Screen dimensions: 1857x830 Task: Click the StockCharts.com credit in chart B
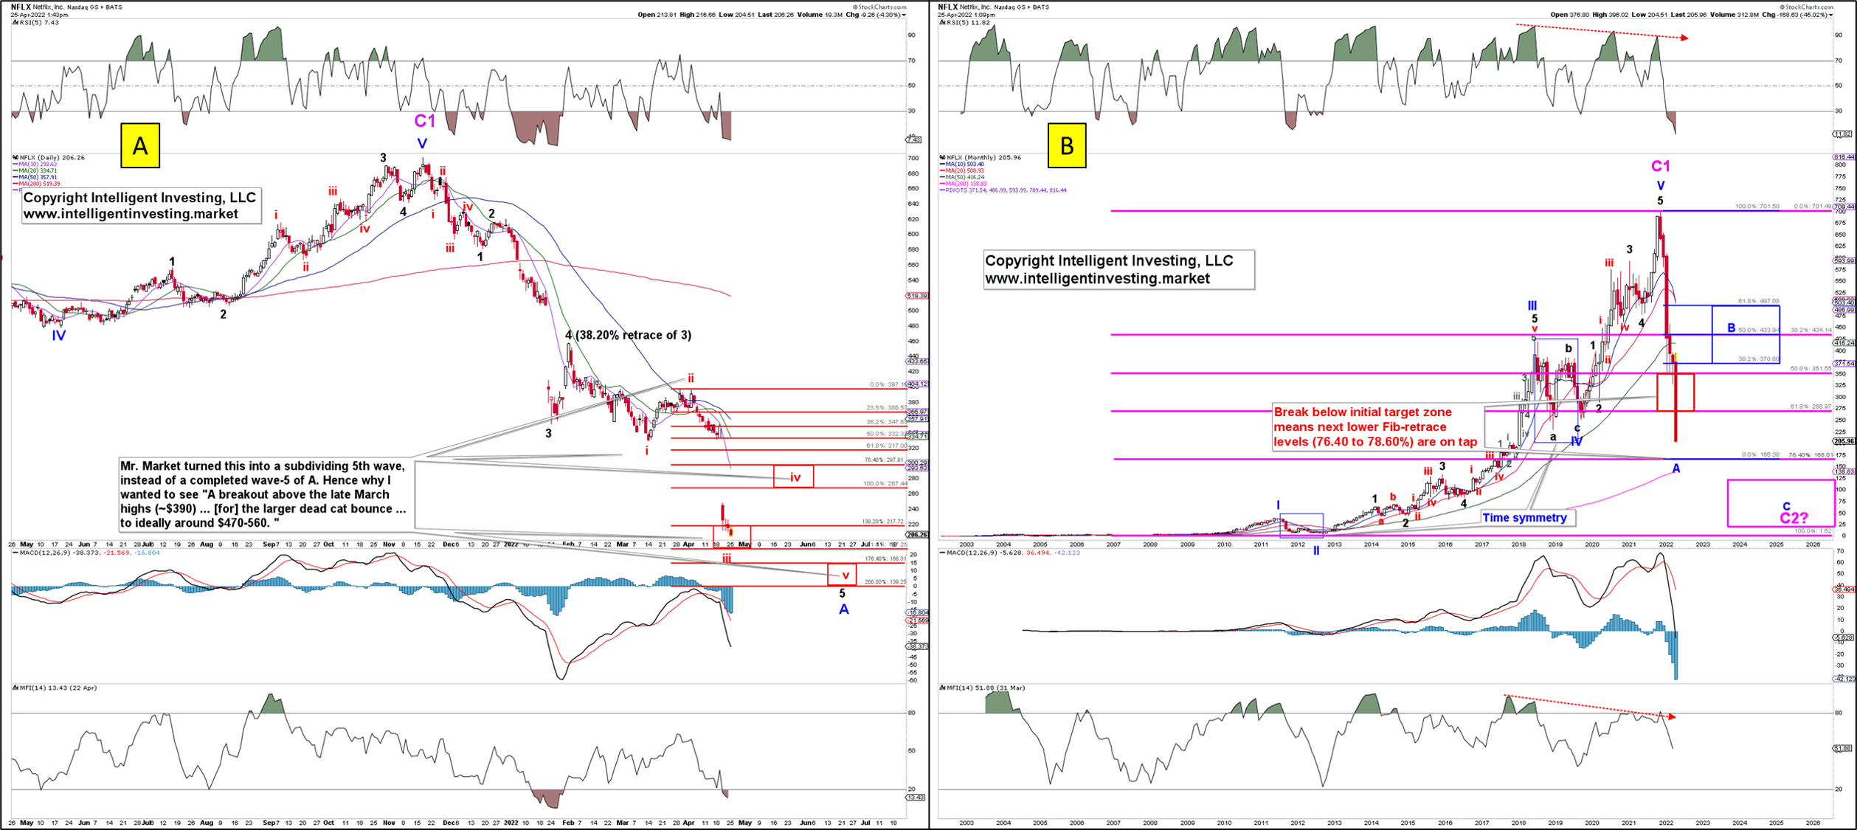tap(1807, 7)
